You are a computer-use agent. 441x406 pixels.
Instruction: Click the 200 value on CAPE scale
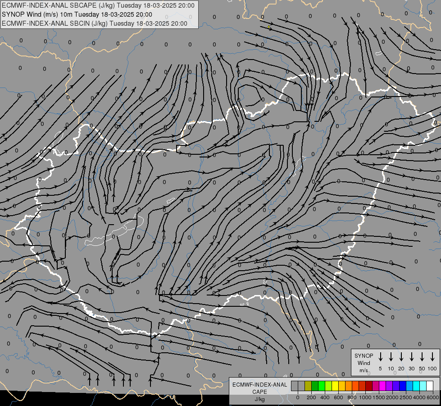coord(311,397)
